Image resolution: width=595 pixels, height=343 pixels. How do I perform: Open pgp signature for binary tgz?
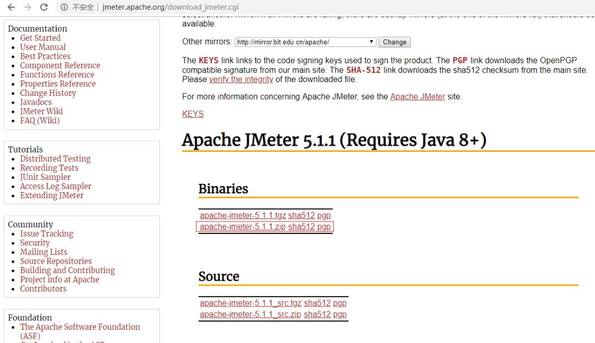point(324,215)
